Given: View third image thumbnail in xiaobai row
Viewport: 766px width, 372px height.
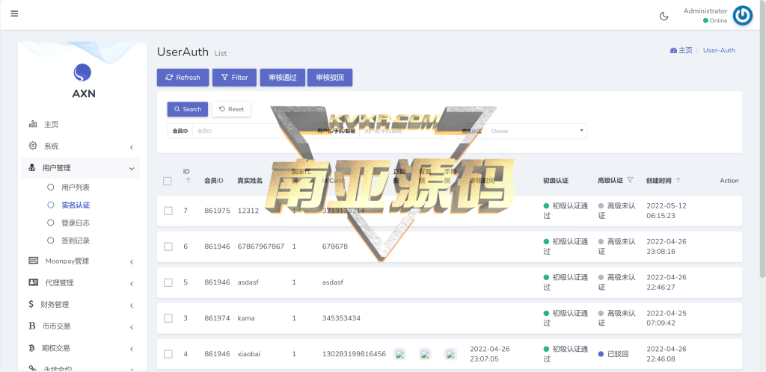Looking at the screenshot, I should pyautogui.click(x=450, y=354).
